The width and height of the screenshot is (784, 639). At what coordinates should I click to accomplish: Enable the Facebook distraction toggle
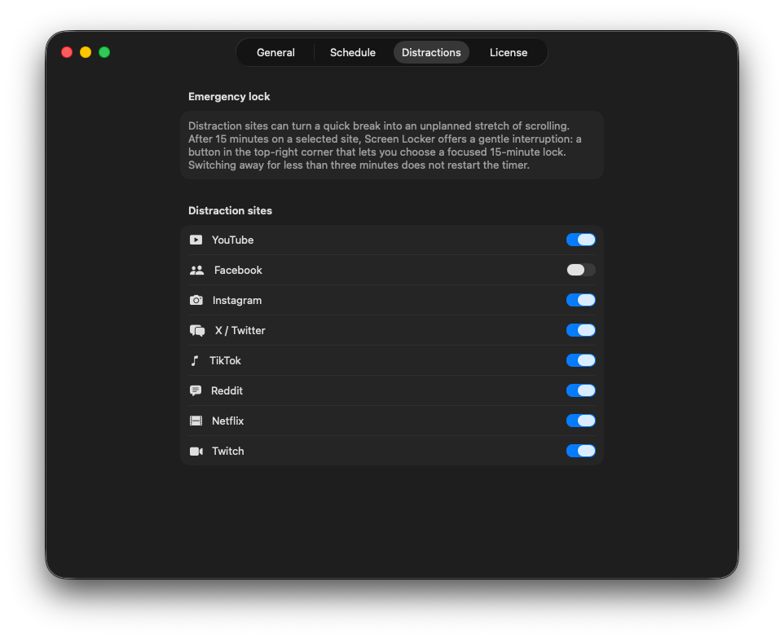580,270
